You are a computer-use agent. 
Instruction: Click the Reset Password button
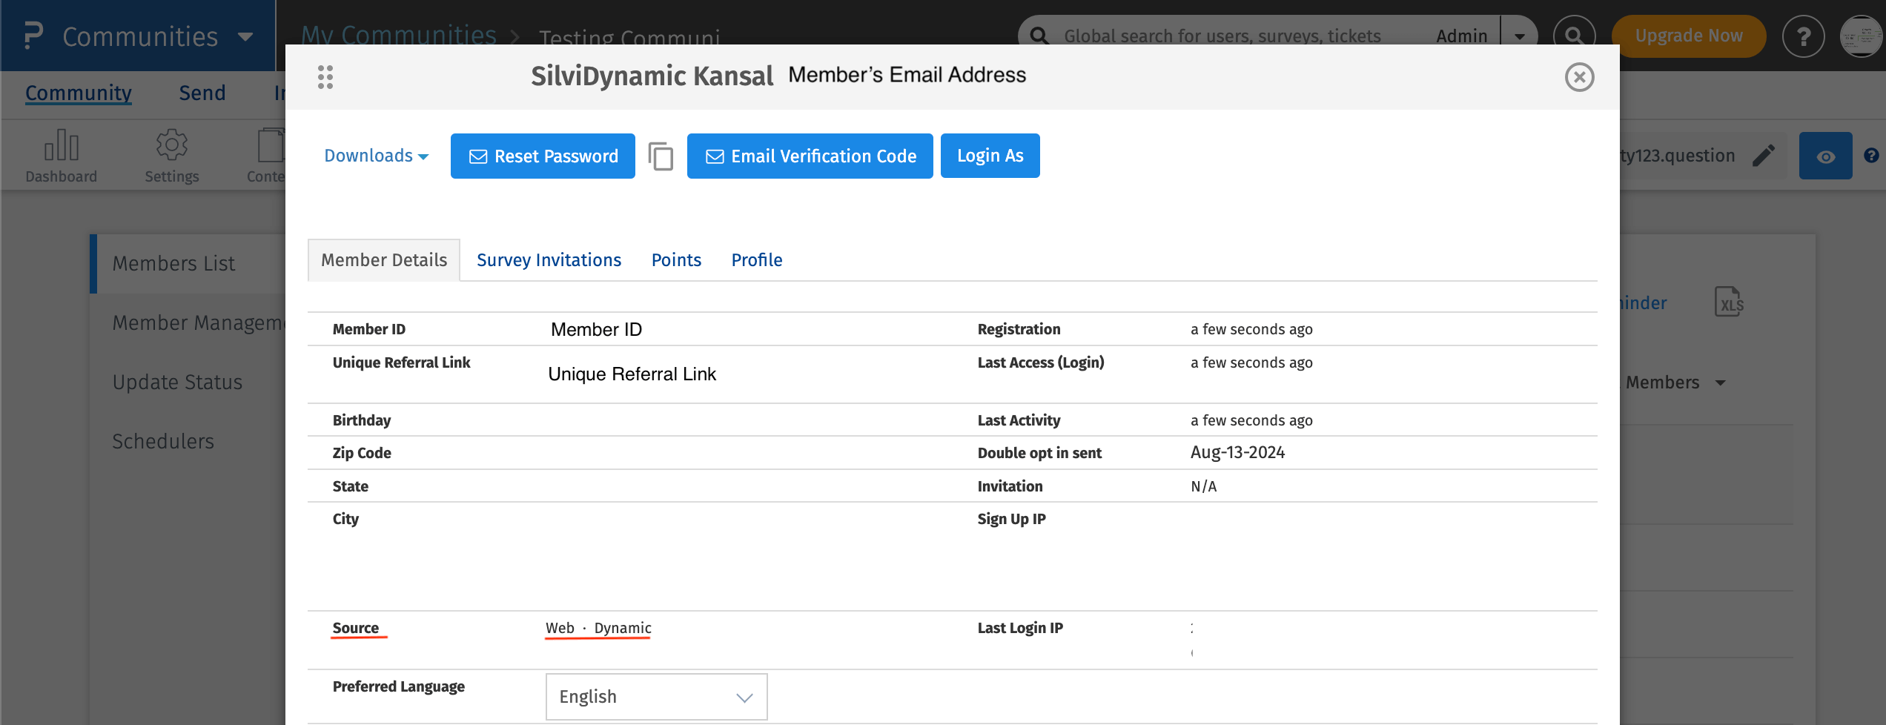tap(543, 156)
